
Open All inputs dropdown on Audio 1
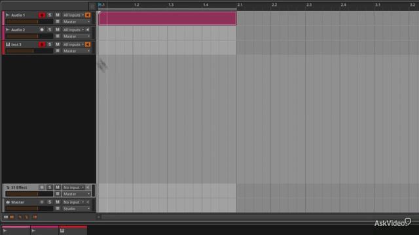(x=73, y=15)
